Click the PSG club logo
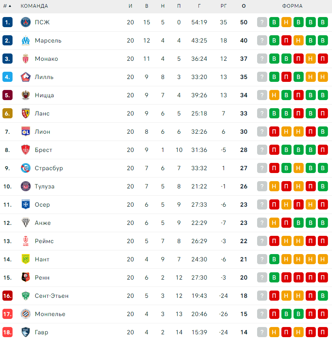 pos(26,22)
